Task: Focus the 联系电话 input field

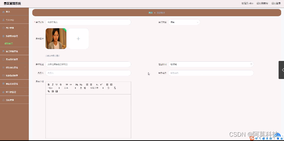Action: [x=211, y=73]
